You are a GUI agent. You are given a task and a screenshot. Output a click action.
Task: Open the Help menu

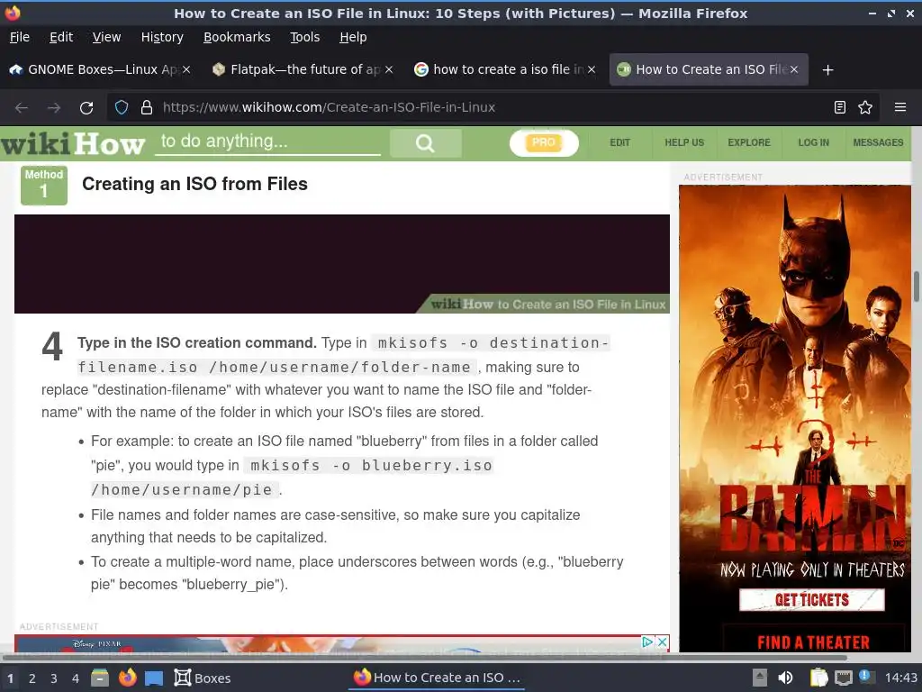click(353, 37)
